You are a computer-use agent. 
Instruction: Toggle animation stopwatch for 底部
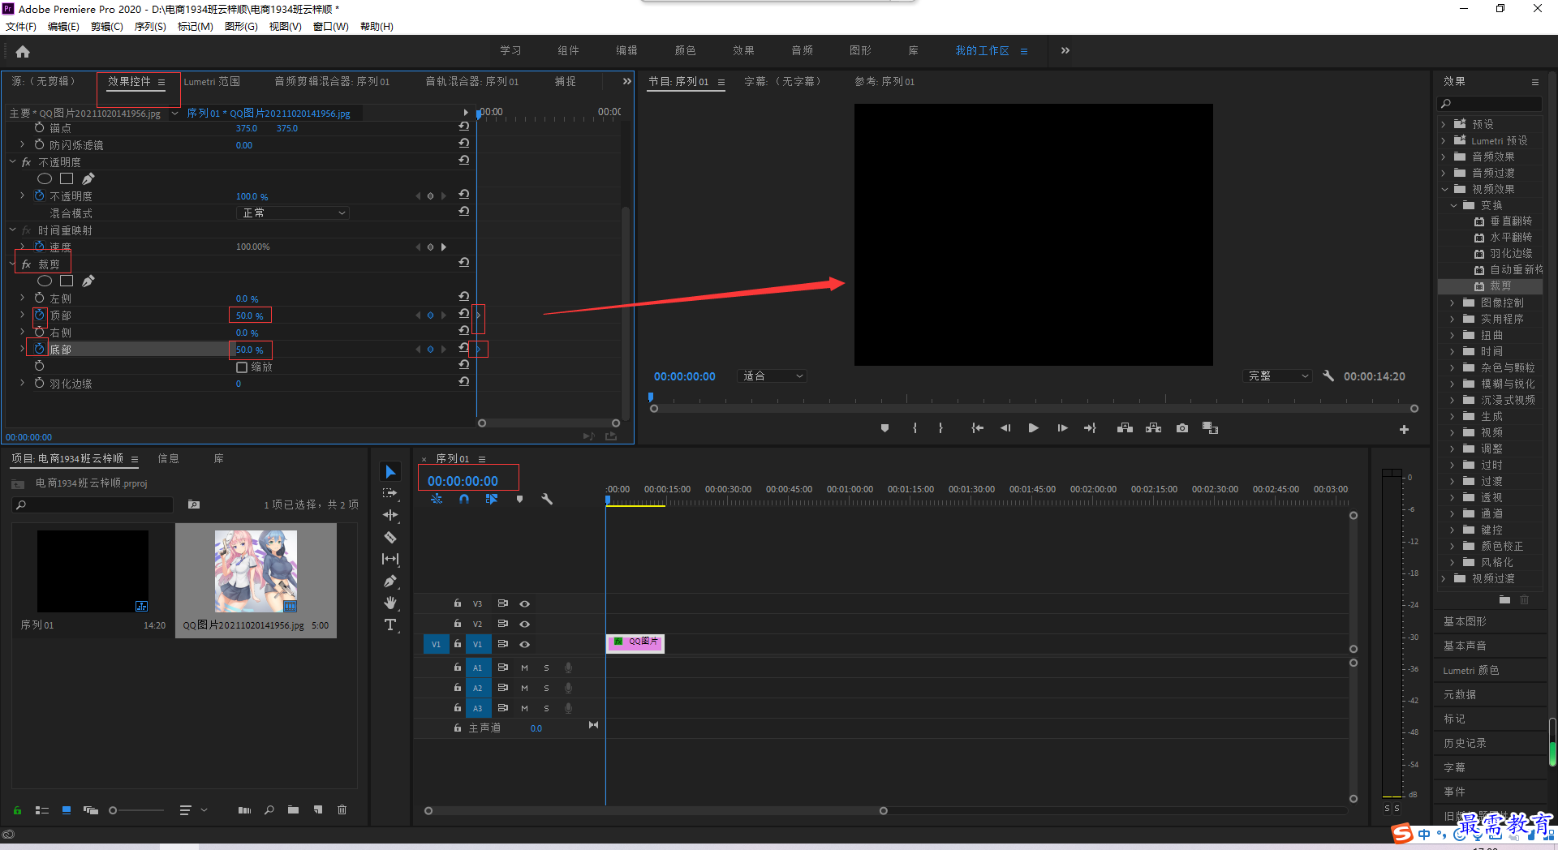click(39, 349)
